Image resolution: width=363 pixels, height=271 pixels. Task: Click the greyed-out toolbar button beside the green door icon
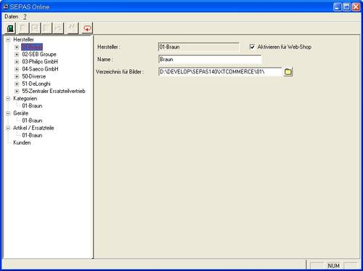23,28
